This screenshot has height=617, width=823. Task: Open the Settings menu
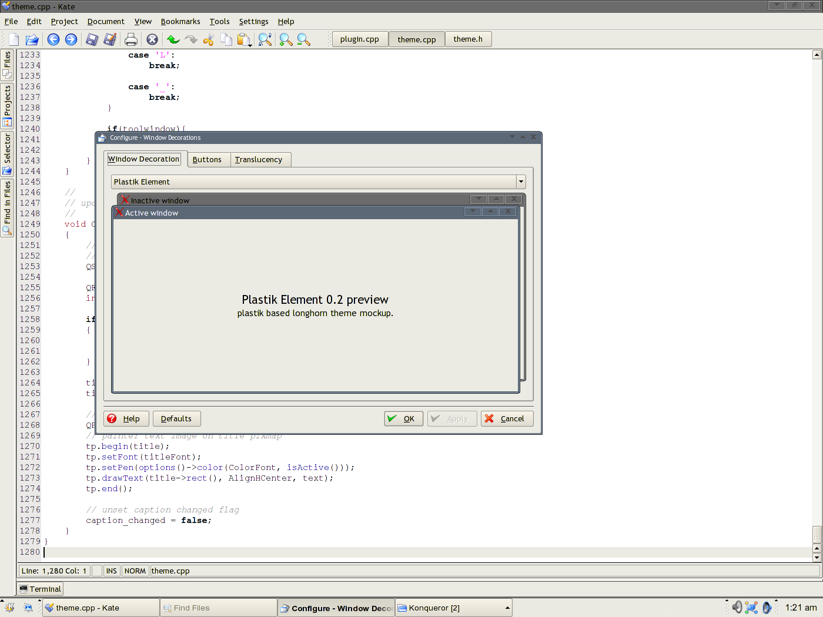pos(254,22)
